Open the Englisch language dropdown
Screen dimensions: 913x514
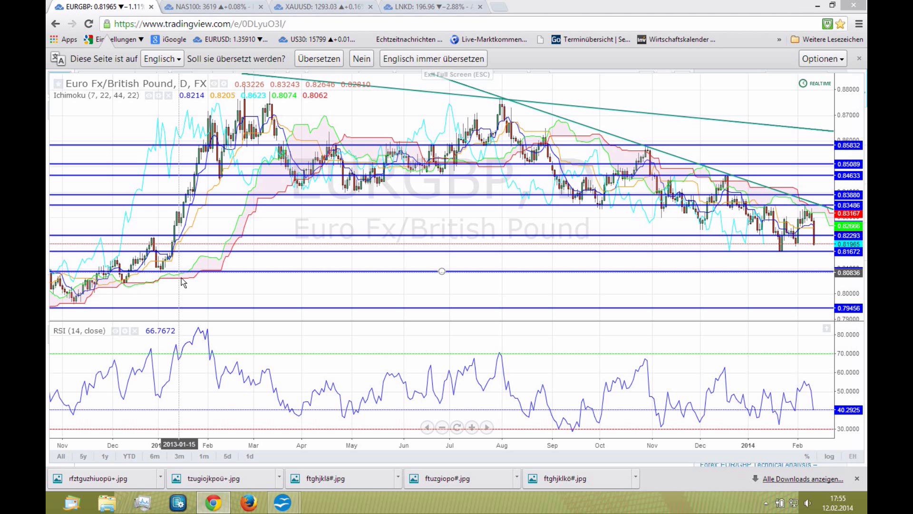point(162,59)
